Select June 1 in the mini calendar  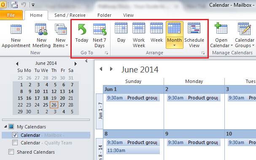[21, 85]
